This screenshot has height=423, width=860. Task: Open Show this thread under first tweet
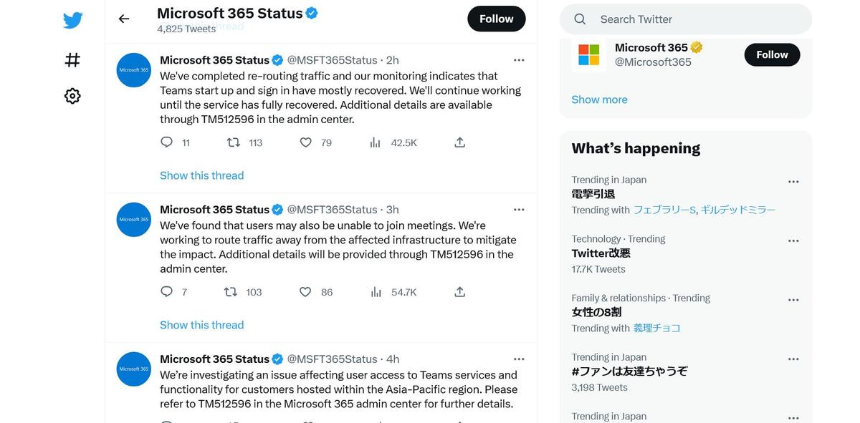coord(201,175)
